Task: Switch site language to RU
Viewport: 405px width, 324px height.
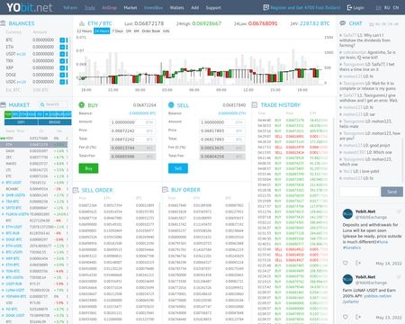Action: point(387,8)
